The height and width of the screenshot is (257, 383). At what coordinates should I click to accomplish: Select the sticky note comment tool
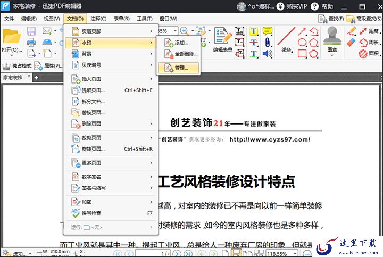point(268,31)
